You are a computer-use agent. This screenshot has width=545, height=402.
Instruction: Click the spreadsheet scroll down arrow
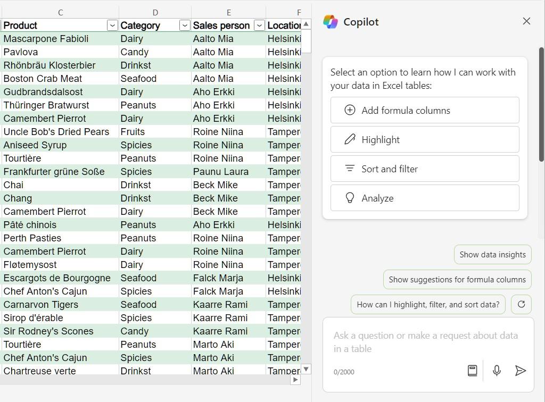pos(306,369)
